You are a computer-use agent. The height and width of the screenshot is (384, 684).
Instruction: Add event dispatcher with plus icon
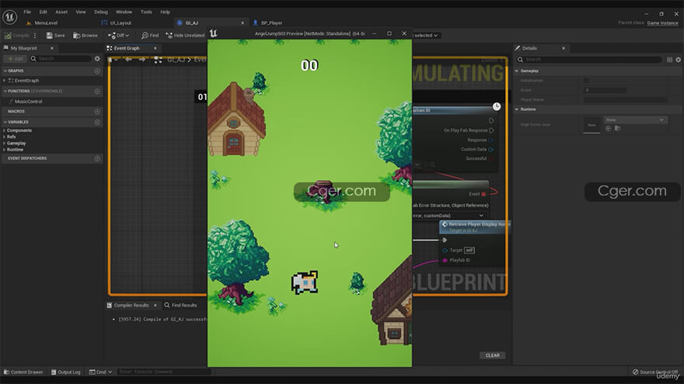[97, 158]
